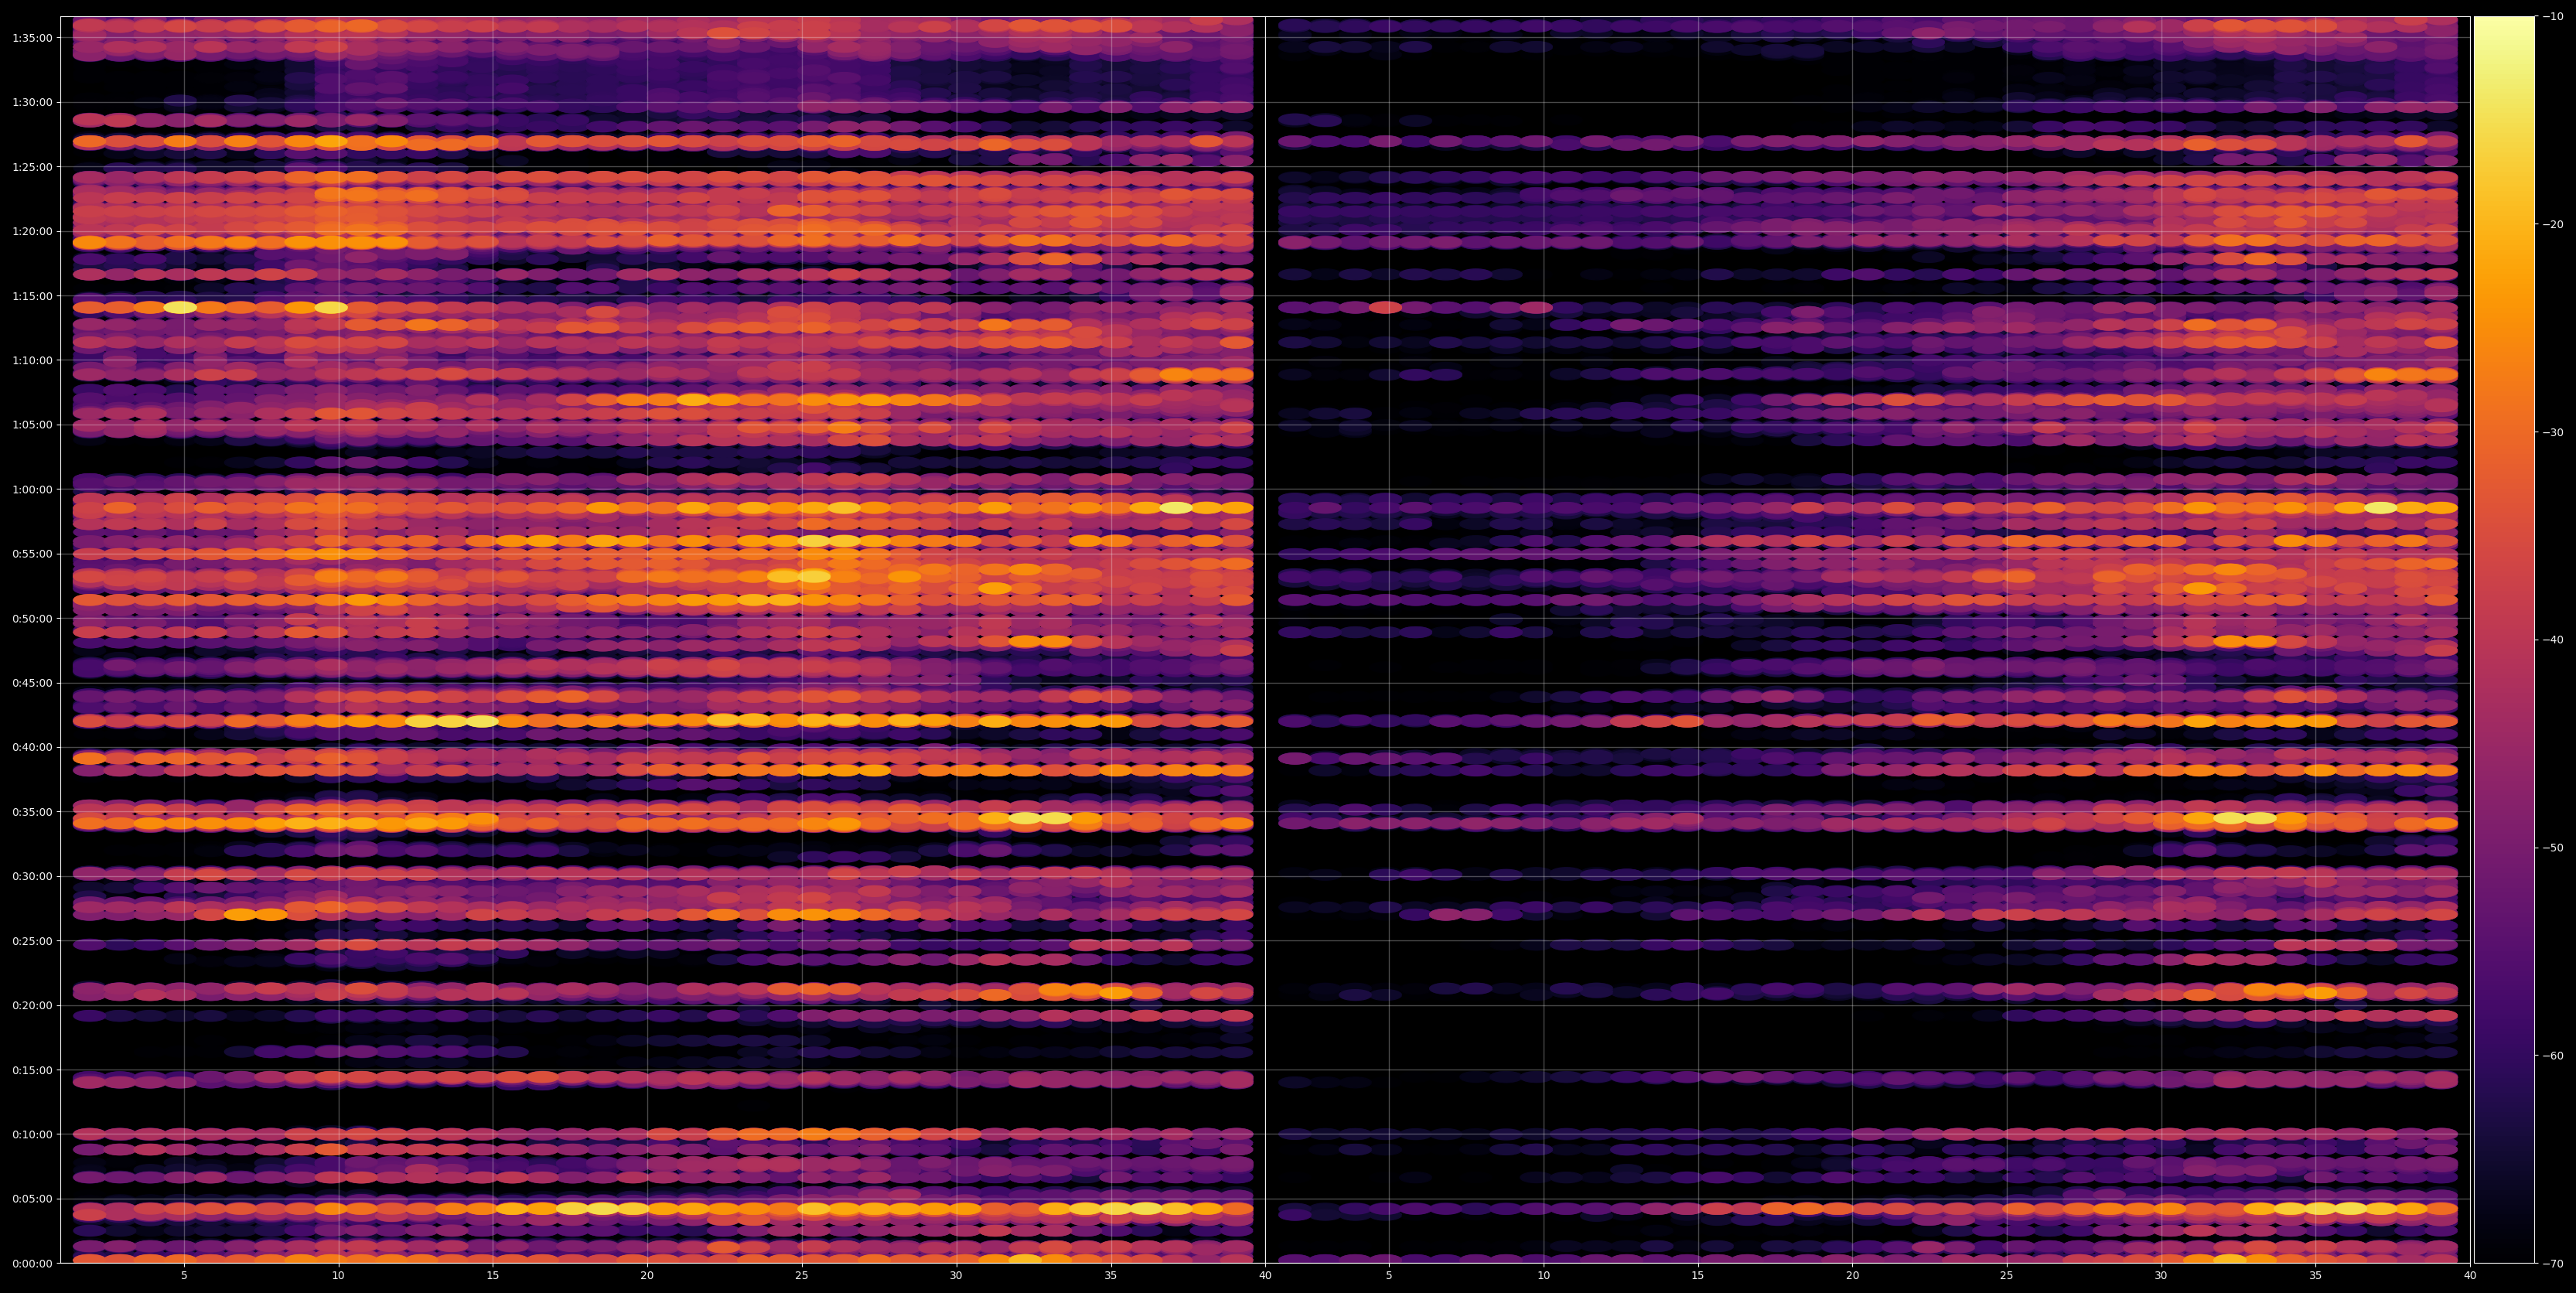Select the 0:10:00 y-axis tick
This screenshot has height=1293, width=2576.
coord(33,1134)
